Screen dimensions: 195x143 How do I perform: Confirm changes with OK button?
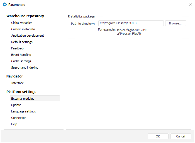click(x=158, y=136)
